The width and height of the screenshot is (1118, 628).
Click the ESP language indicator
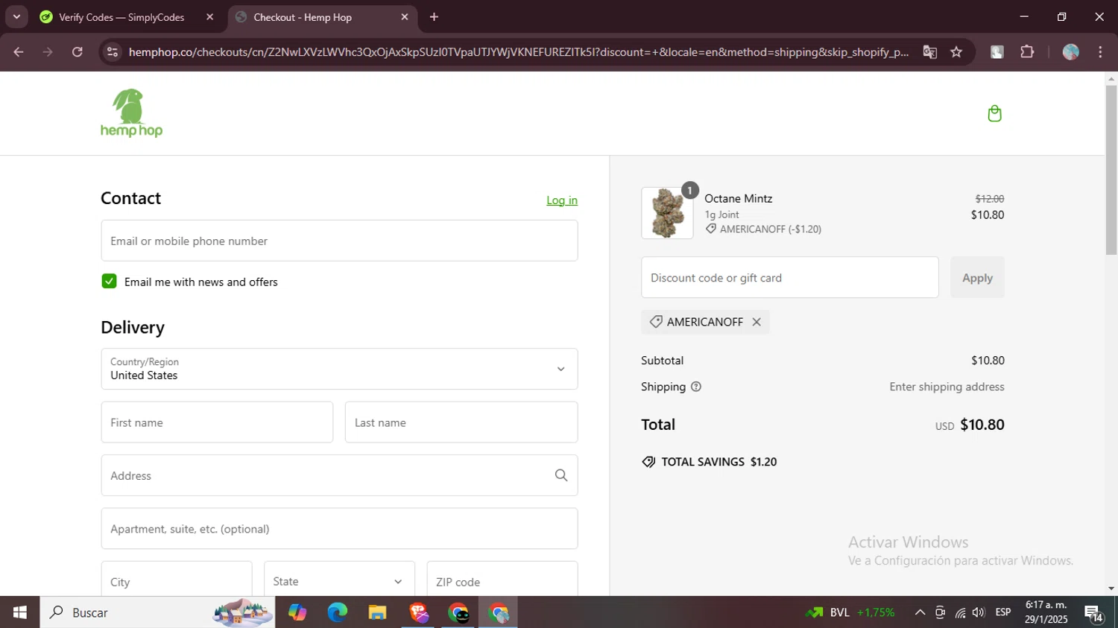1003,612
